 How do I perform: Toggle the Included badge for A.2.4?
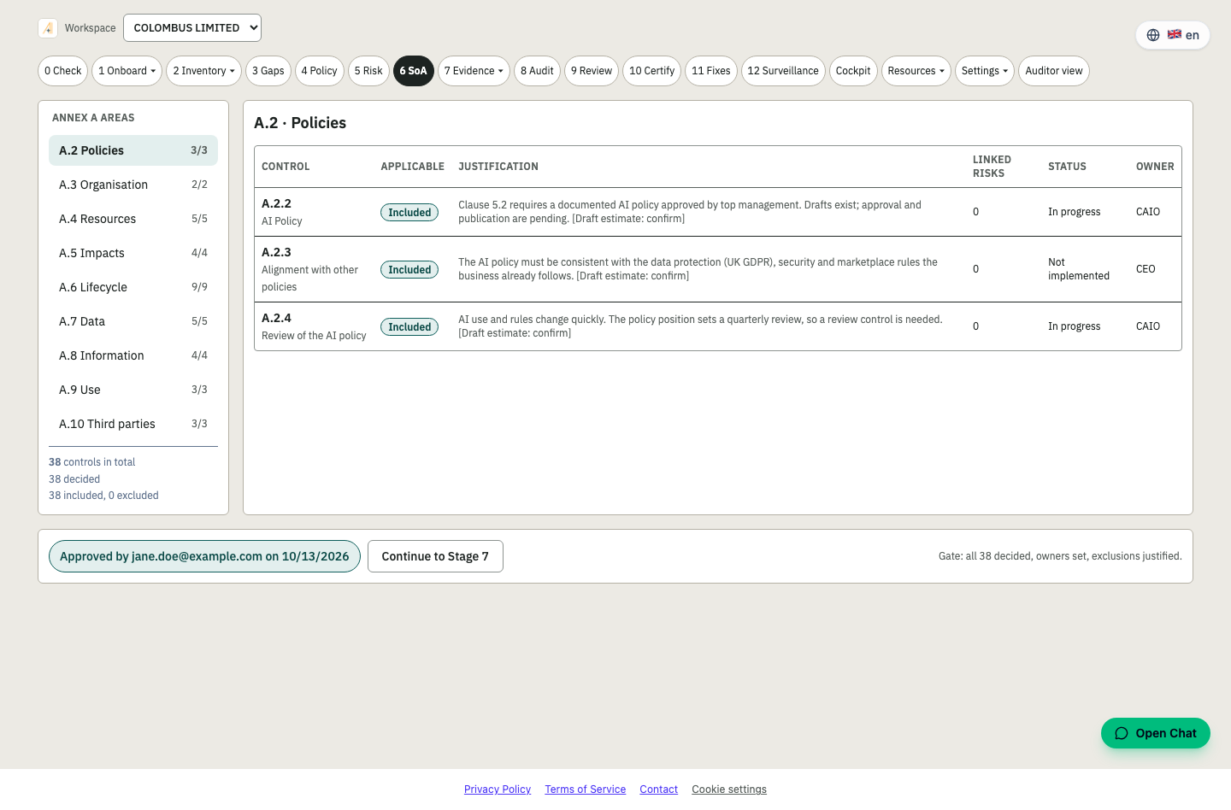coord(409,327)
